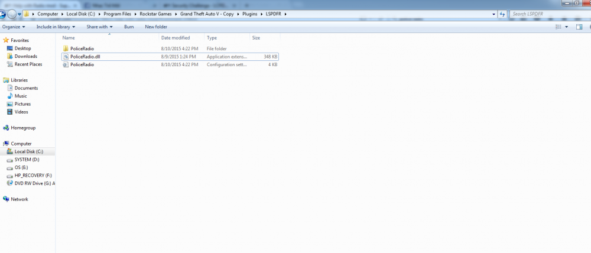Open the Videos library
Image resolution: width=591 pixels, height=253 pixels.
pos(21,112)
